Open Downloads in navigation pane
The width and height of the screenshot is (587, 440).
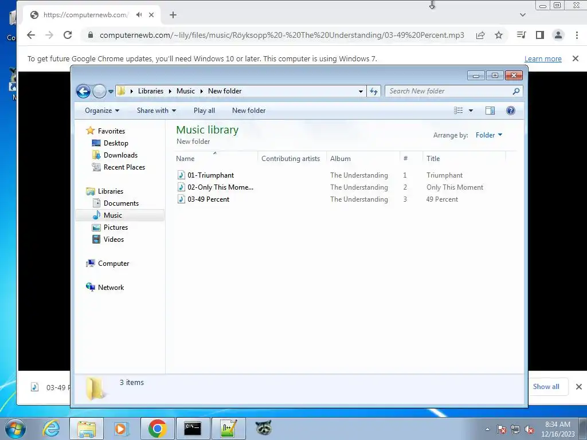tap(120, 155)
